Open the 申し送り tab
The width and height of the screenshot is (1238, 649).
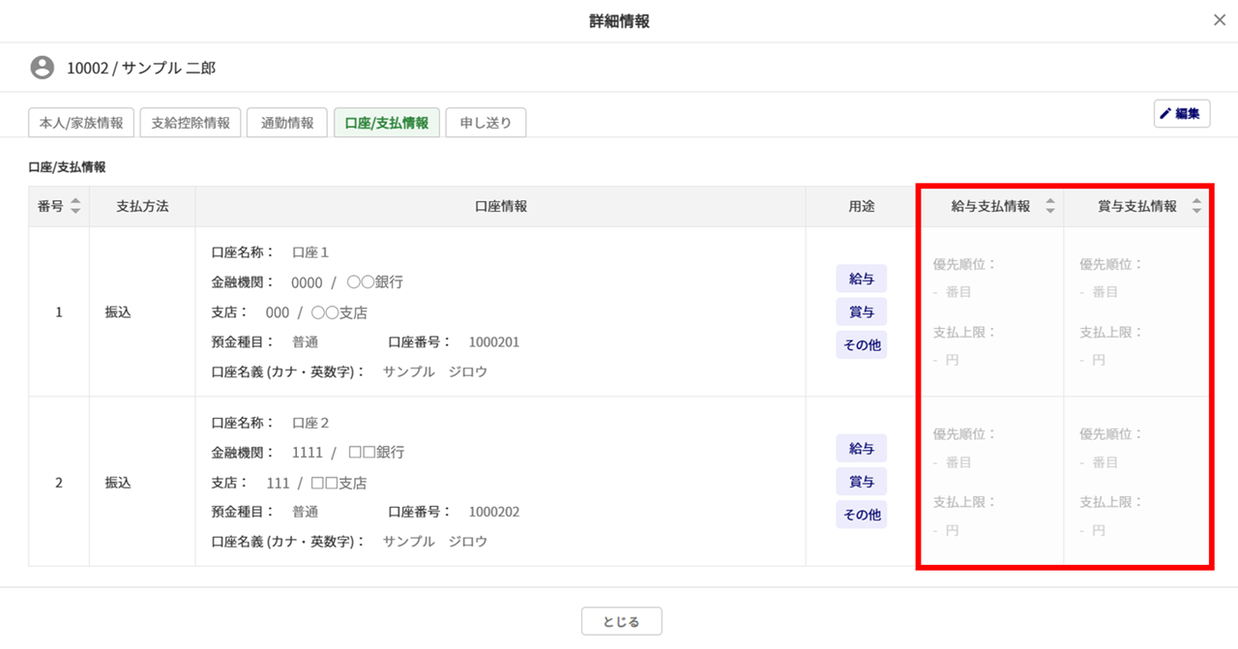pyautogui.click(x=486, y=123)
